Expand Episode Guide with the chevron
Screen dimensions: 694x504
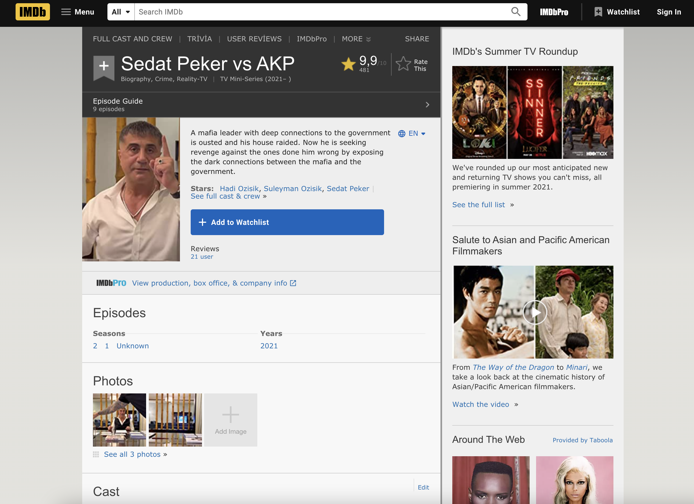(427, 105)
